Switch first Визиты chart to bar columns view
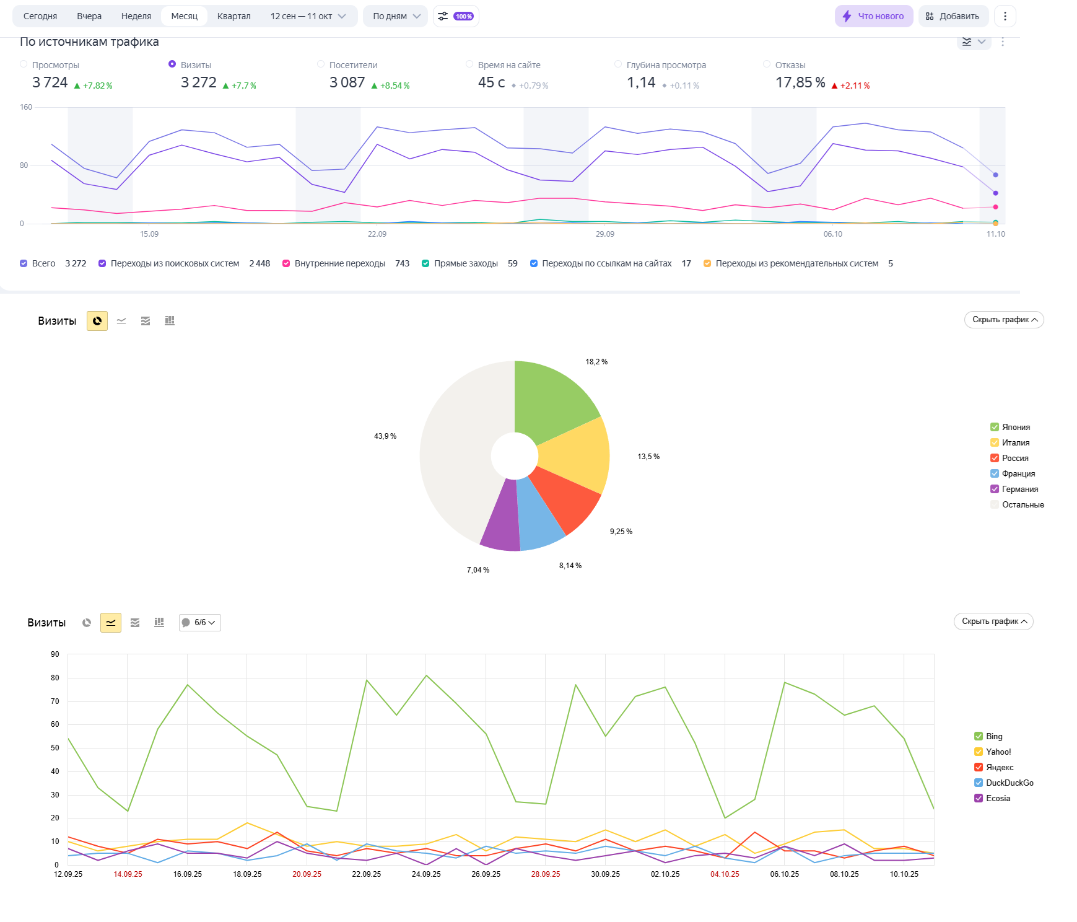This screenshot has height=922, width=1077. (x=170, y=321)
